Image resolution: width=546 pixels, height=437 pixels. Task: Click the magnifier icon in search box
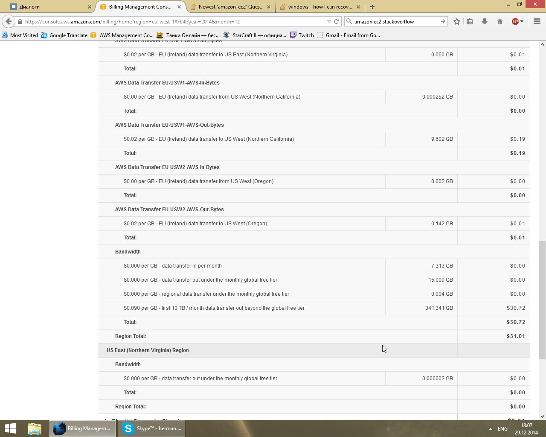pyautogui.click(x=349, y=21)
